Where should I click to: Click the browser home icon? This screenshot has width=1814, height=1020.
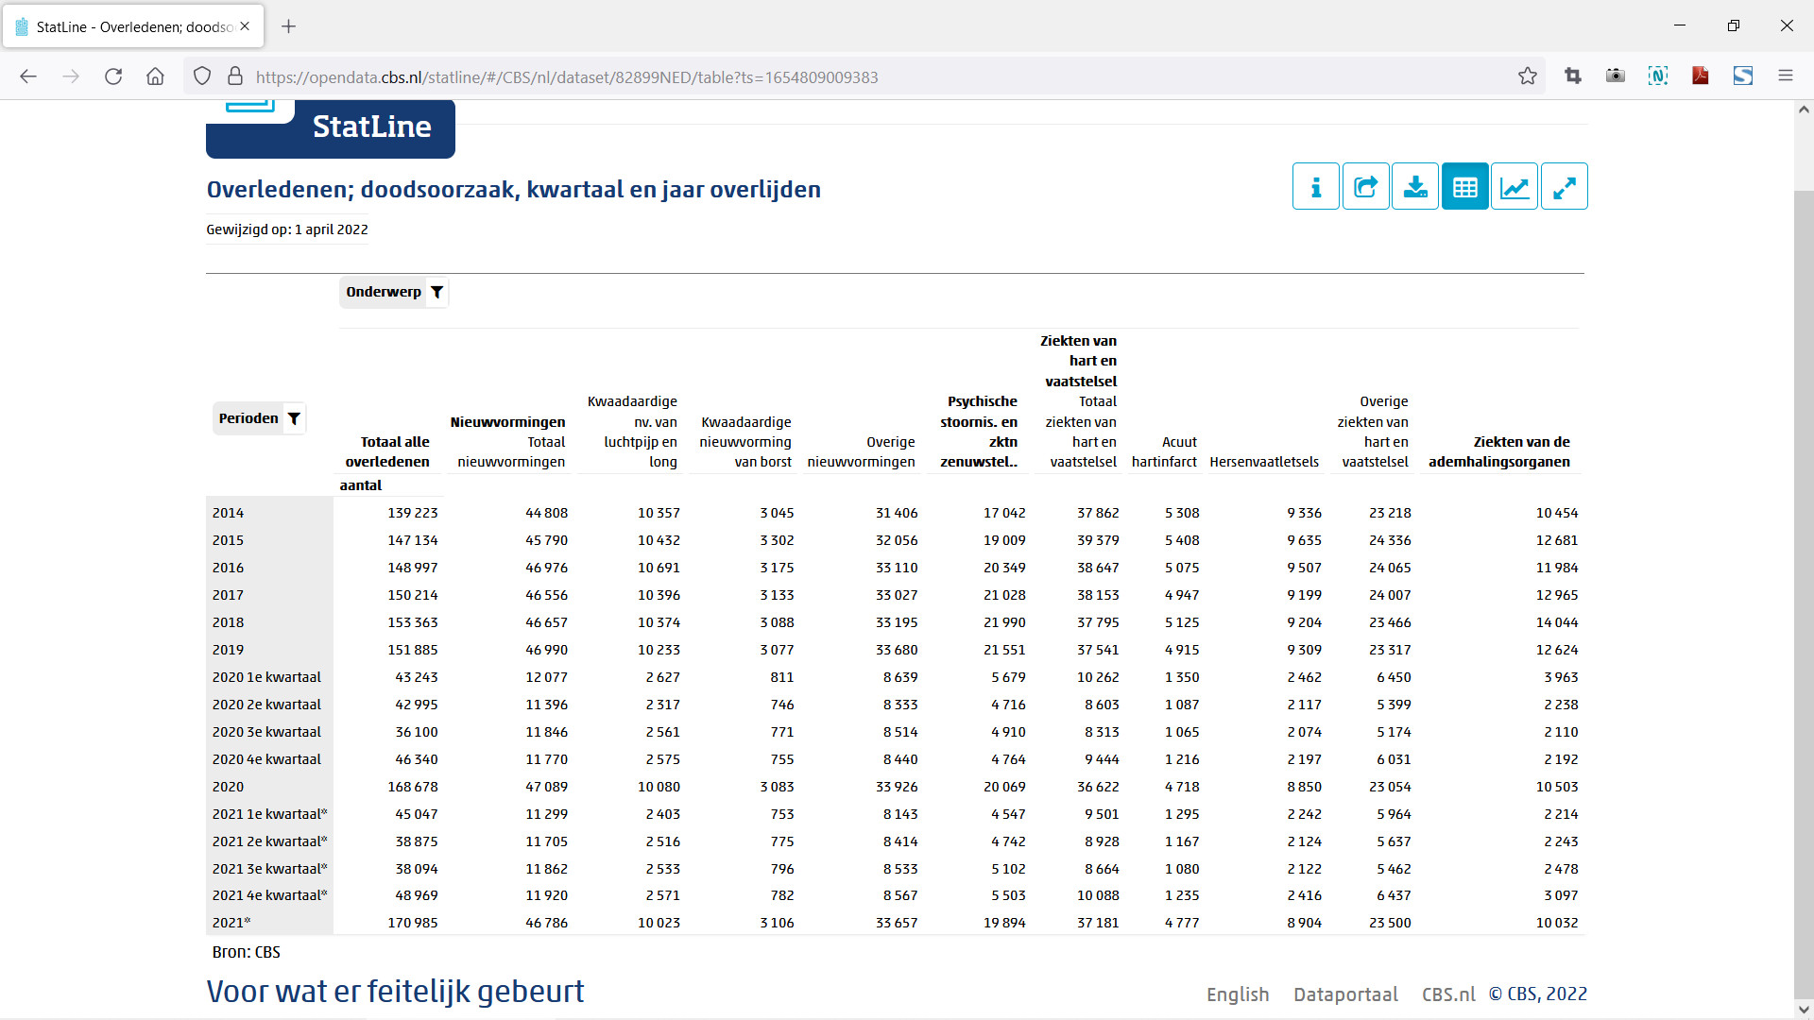pos(155,76)
